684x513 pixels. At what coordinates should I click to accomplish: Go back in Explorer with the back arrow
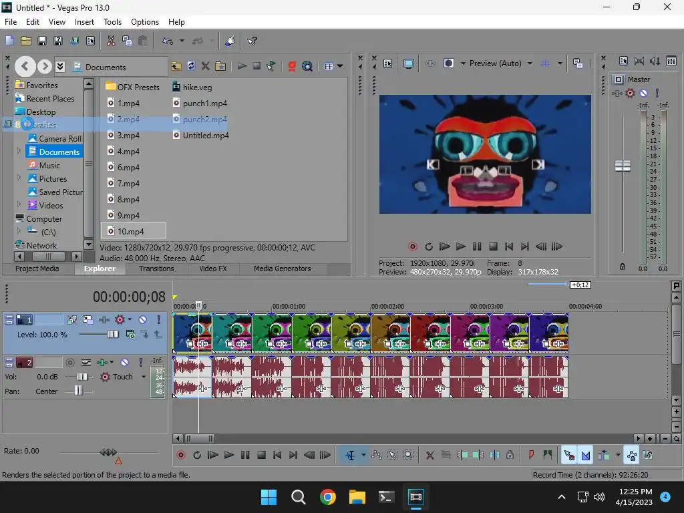[25, 66]
